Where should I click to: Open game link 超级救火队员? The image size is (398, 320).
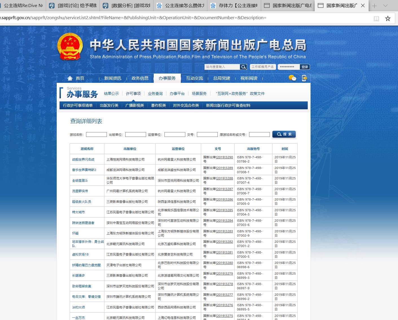click(x=82, y=202)
